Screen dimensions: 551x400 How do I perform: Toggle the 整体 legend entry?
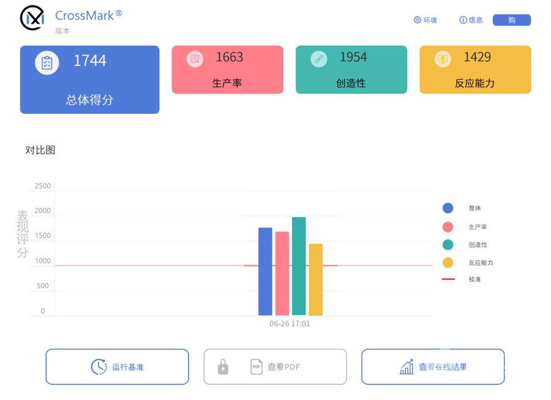pyautogui.click(x=459, y=208)
